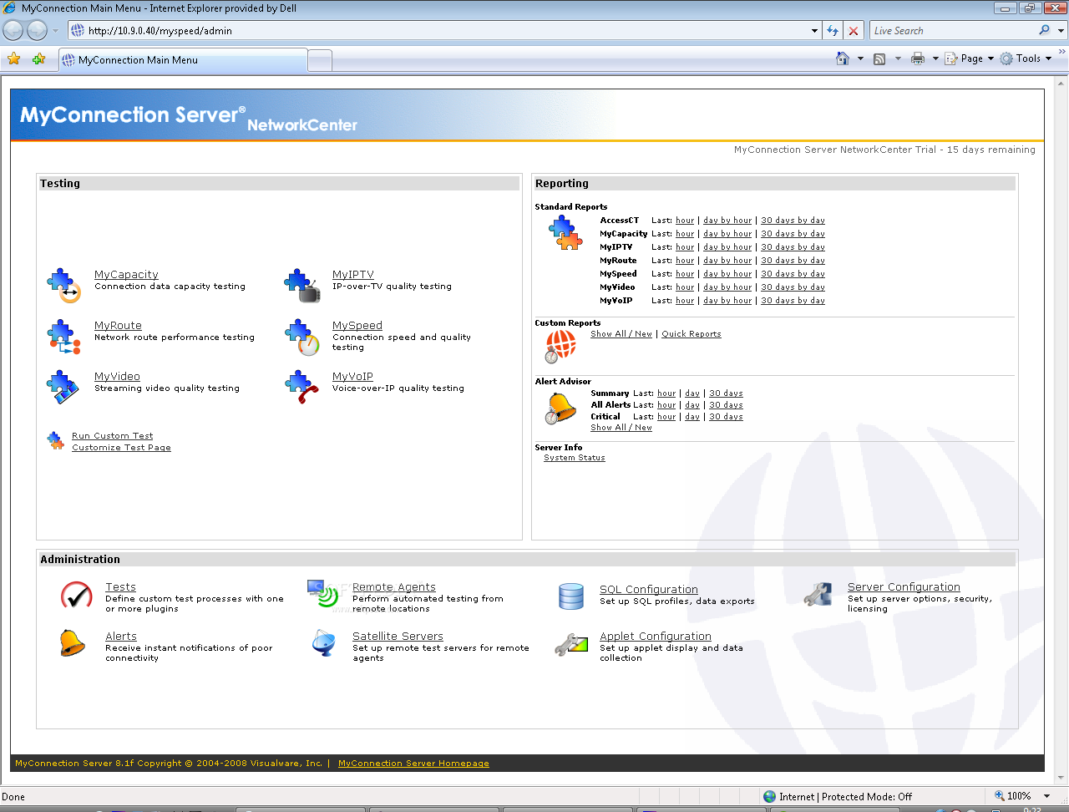Screen dimensions: 1069x812
Task: Expand the Print options dropdown arrow
Action: point(935,58)
